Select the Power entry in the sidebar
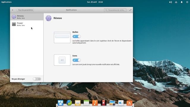The width and height of the screenshot is (190, 107). pyautogui.click(x=27, y=24)
